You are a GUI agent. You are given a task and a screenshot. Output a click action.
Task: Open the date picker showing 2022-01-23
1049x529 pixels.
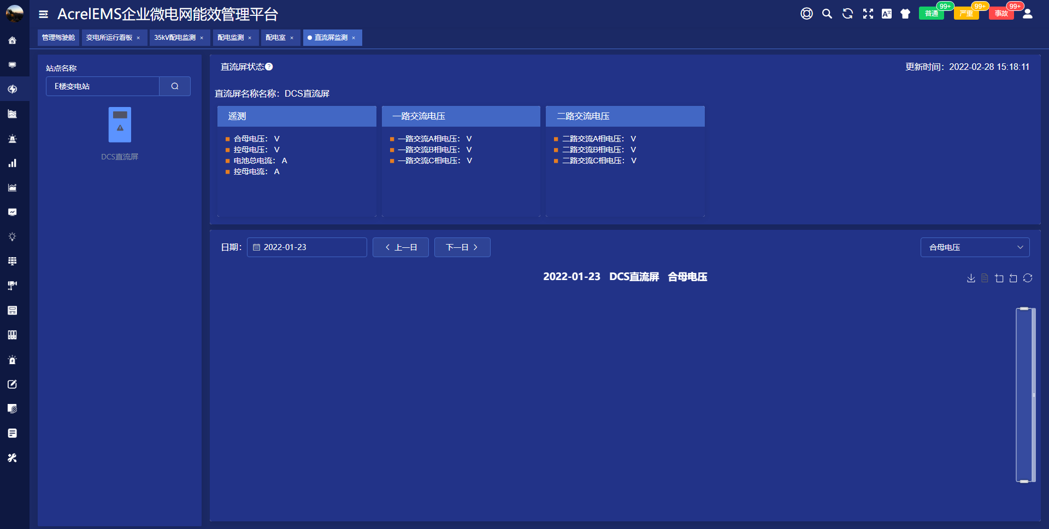tap(307, 247)
